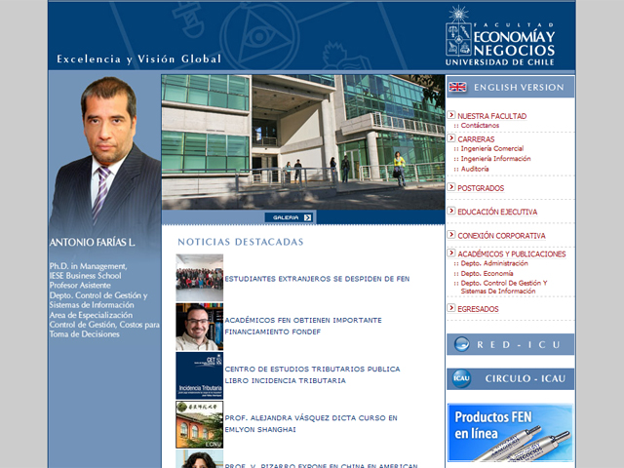Click arrow icon beside Conexión Corporativa
Viewport: 624px width, 468px height.
451,235
